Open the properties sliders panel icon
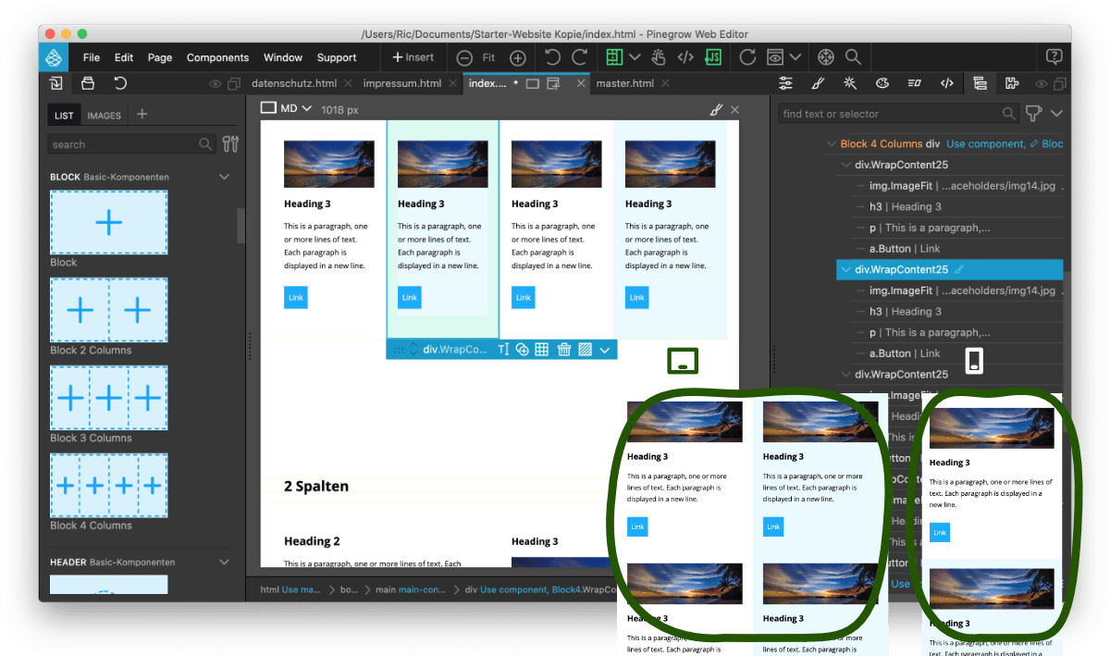This screenshot has width=1110, height=656. point(785,83)
